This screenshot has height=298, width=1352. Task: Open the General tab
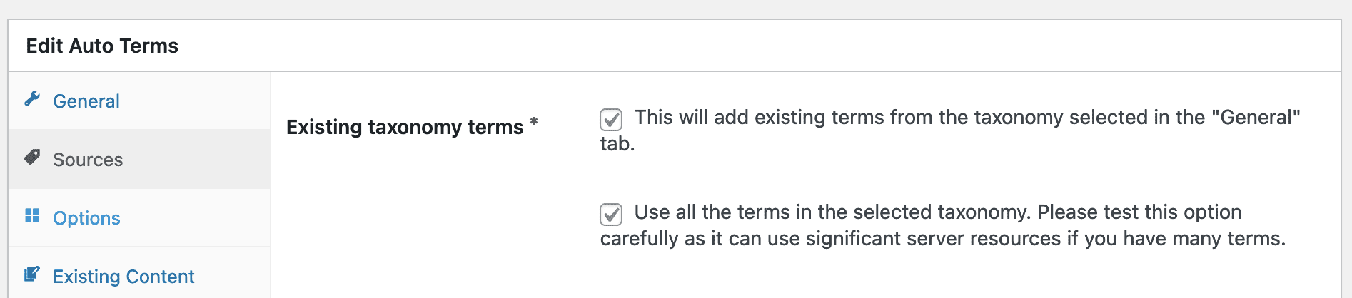86,101
